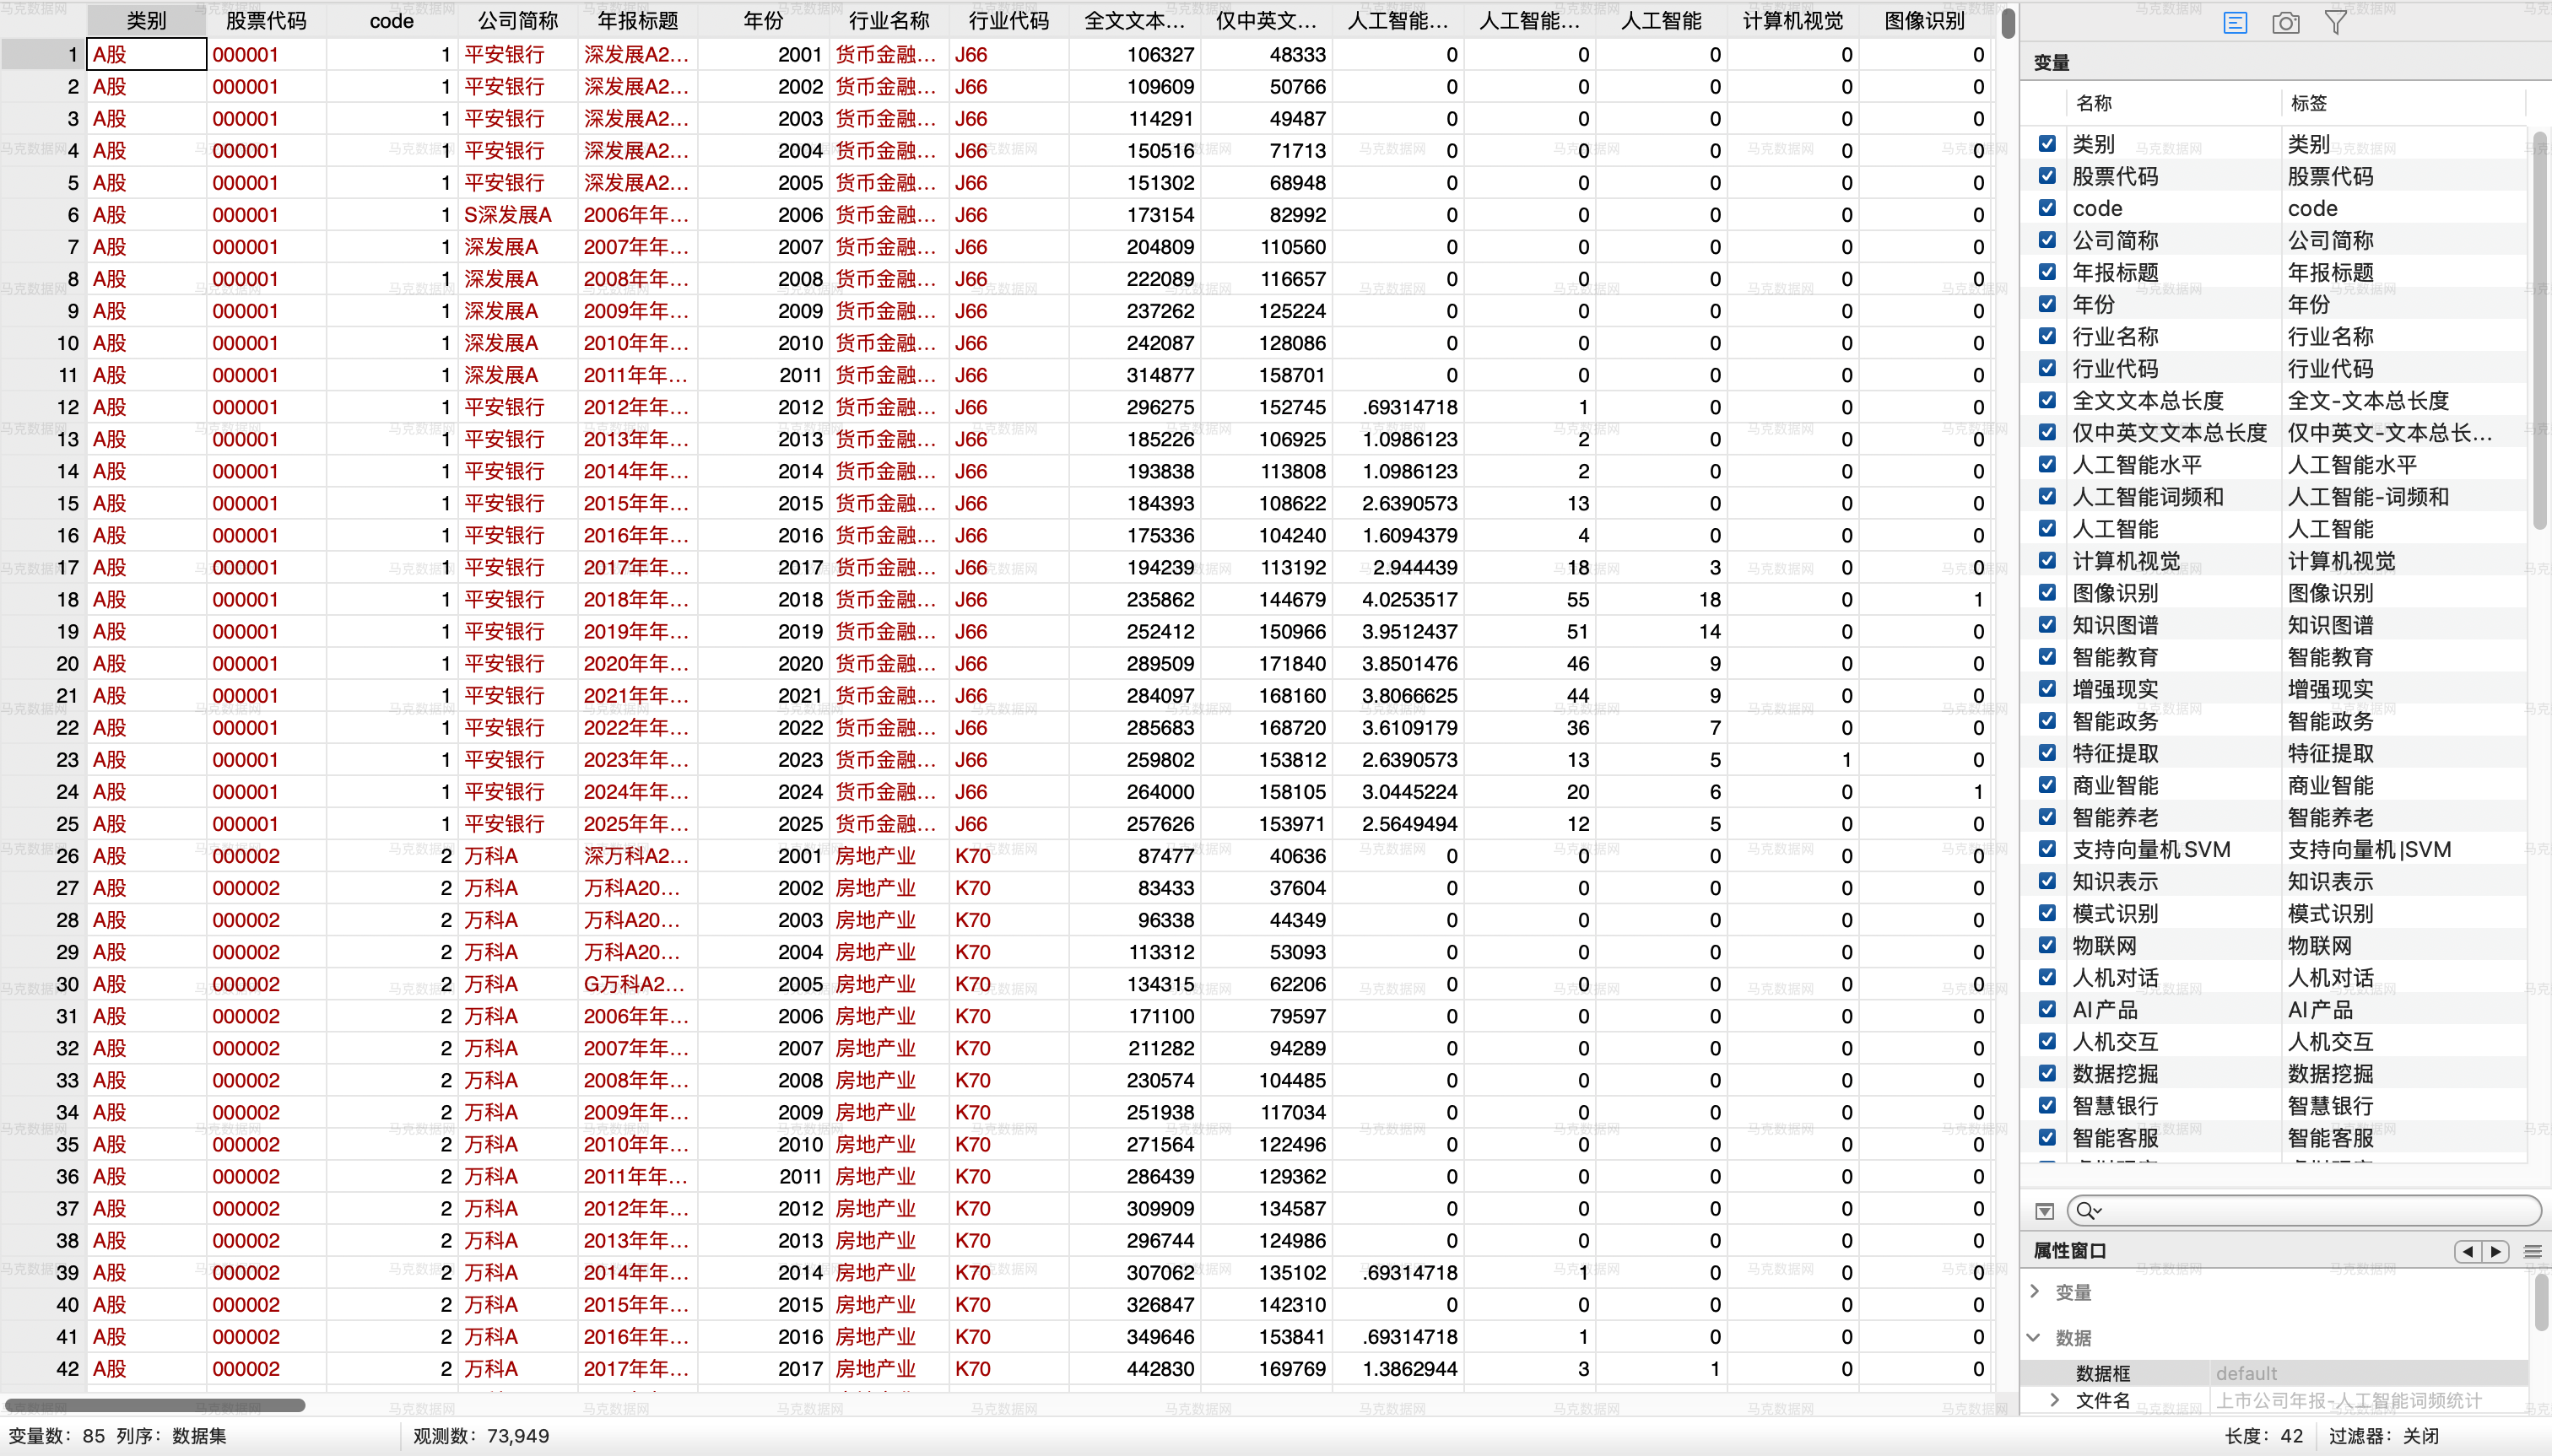Toggle the 计算机视觉 variable checkbox
Screen dimensions: 2552x1456
[2046, 561]
